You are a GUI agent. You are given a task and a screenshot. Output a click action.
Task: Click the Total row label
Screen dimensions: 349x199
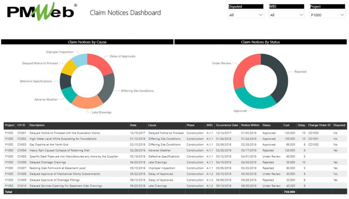click(x=9, y=191)
